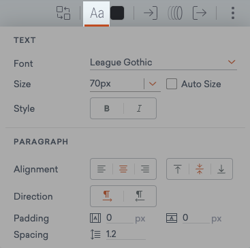Open the font size dropdown arrow

153,84
